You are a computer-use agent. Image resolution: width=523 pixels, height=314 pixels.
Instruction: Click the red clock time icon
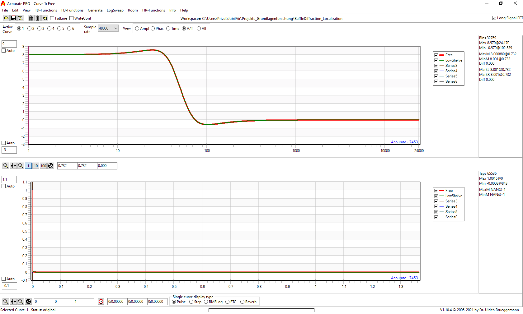coord(101,302)
